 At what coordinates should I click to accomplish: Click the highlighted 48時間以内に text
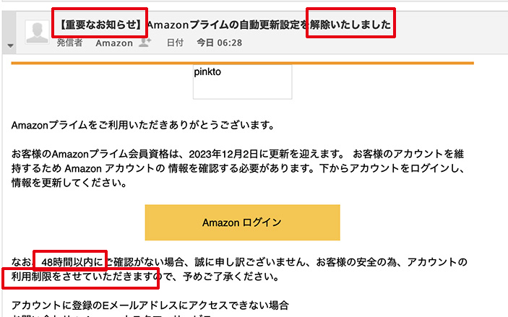click(72, 261)
